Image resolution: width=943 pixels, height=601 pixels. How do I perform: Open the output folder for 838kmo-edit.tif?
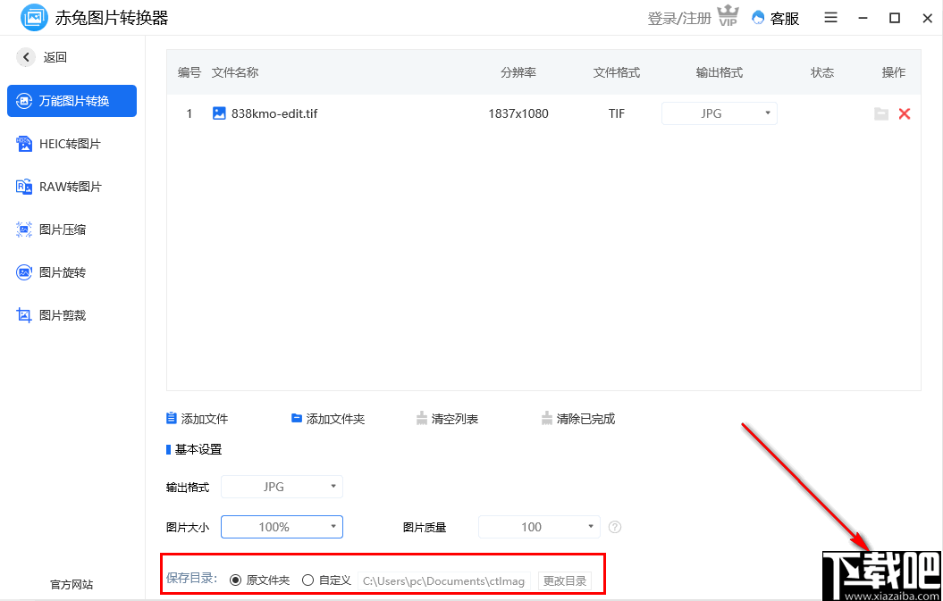[x=881, y=113]
